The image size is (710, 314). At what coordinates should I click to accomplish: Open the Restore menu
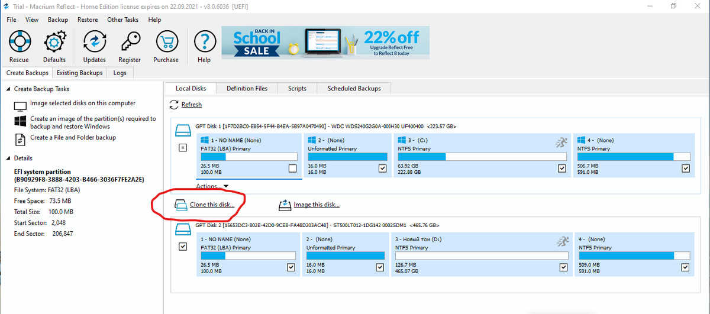[x=88, y=20]
